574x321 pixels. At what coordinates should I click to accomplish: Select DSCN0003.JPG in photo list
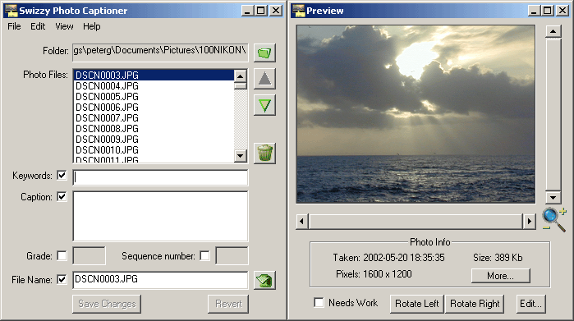tap(154, 75)
